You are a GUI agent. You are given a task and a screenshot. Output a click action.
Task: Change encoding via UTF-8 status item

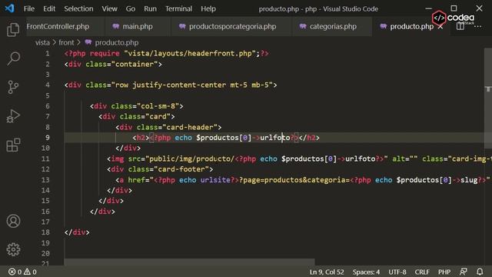click(x=397, y=272)
